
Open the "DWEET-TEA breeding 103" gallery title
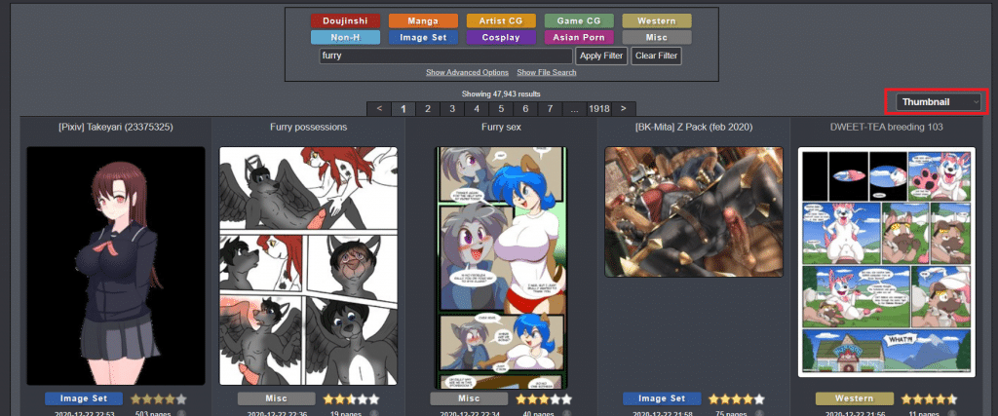(887, 128)
